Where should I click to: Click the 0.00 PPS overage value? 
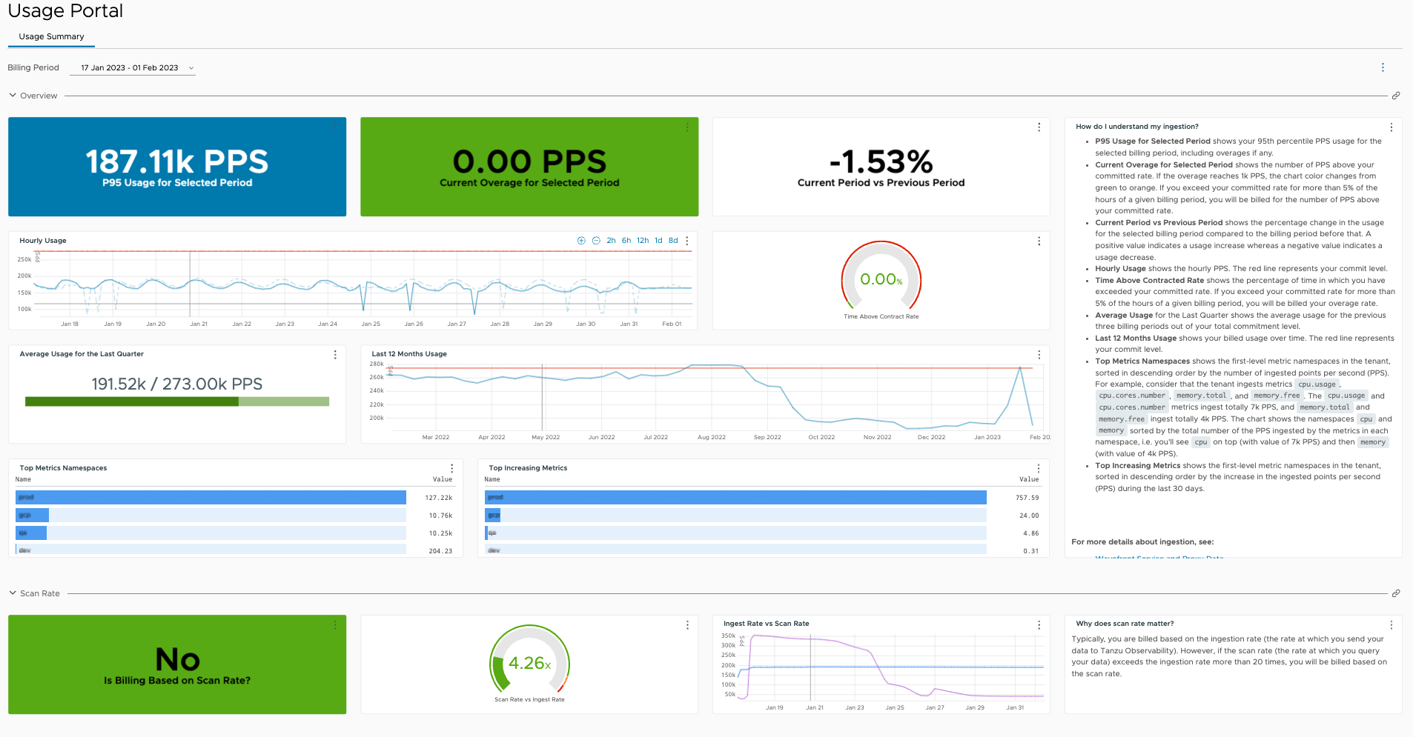pos(529,161)
